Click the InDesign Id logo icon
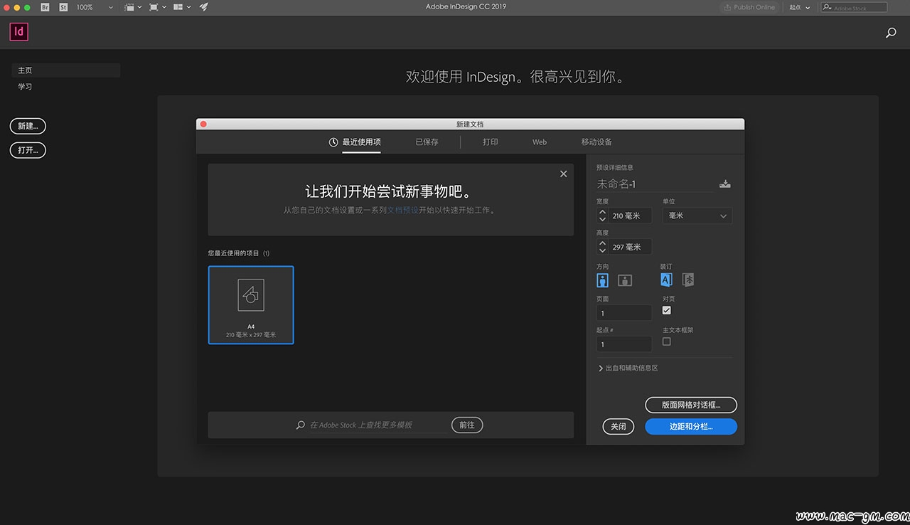 19,31
